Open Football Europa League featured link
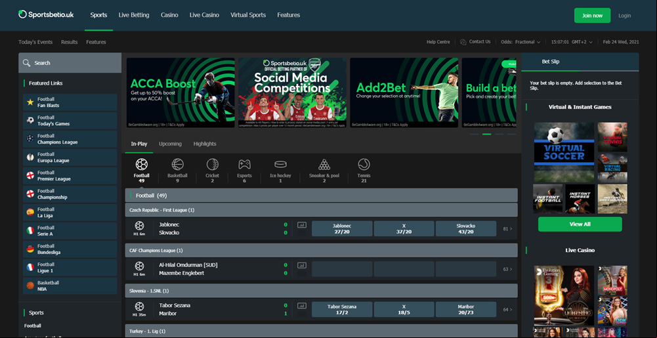 pos(70,158)
